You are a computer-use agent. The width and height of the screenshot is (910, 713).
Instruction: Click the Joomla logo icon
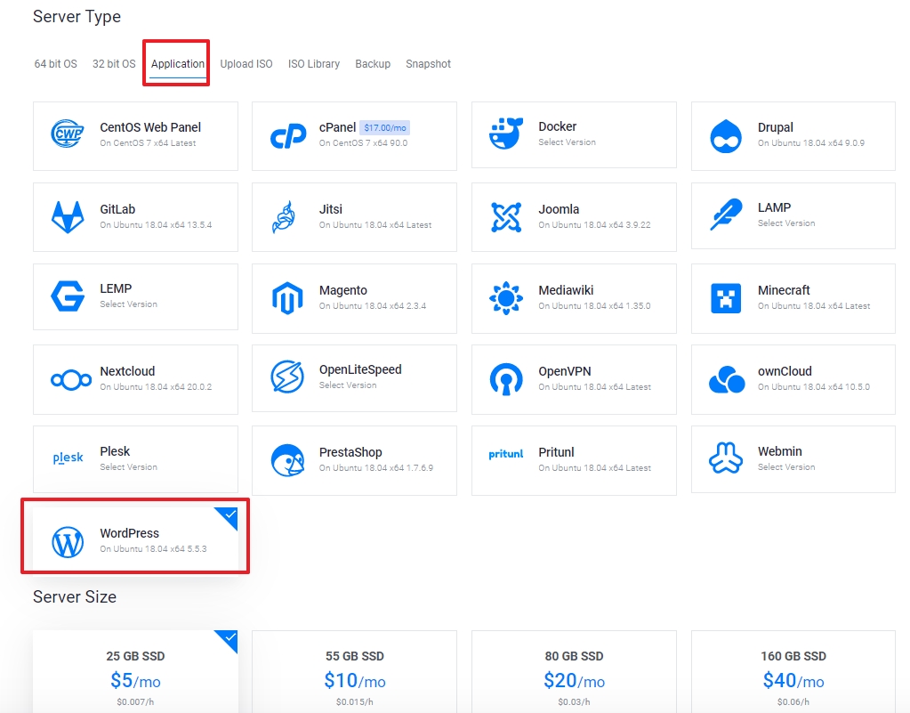click(x=506, y=217)
